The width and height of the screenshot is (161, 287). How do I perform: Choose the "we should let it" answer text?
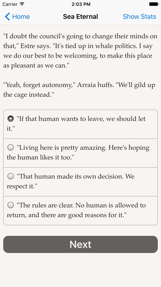80,124
